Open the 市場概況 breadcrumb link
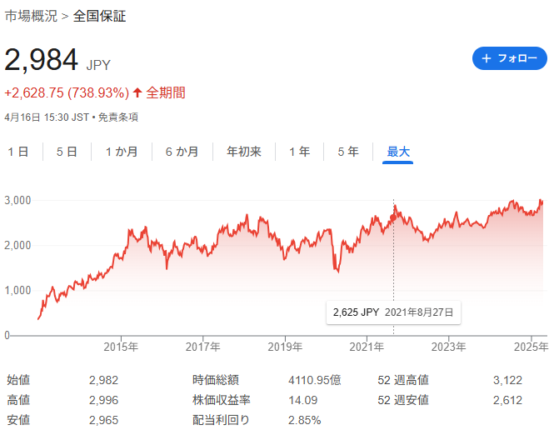The width and height of the screenshot is (559, 430). click(31, 16)
